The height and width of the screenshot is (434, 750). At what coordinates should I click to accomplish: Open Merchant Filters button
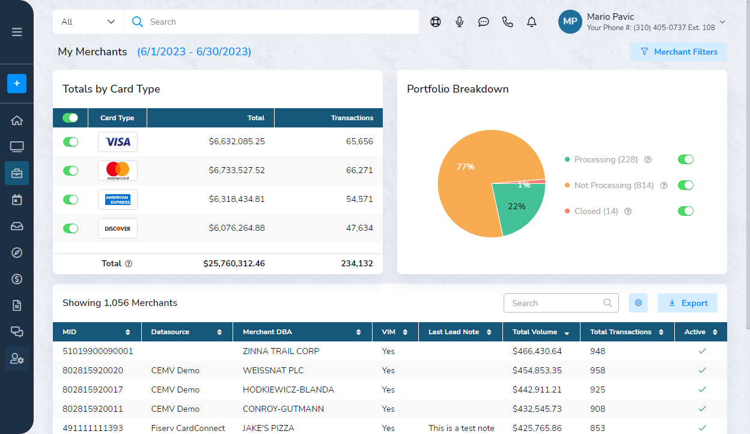click(678, 52)
